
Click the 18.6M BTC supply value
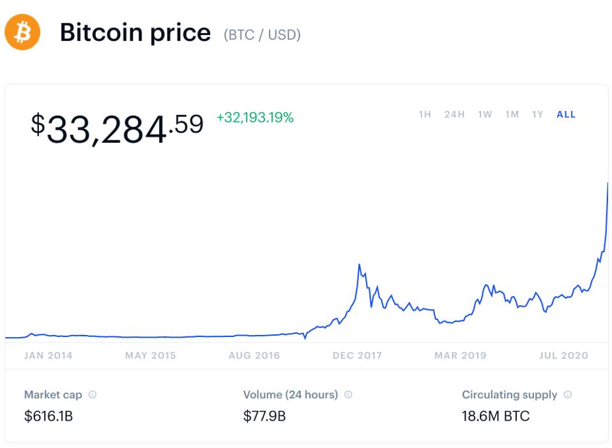(496, 417)
